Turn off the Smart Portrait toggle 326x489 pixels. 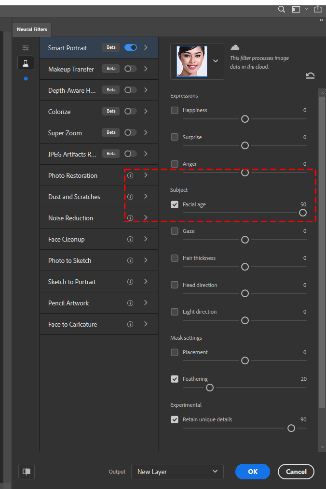(x=131, y=47)
